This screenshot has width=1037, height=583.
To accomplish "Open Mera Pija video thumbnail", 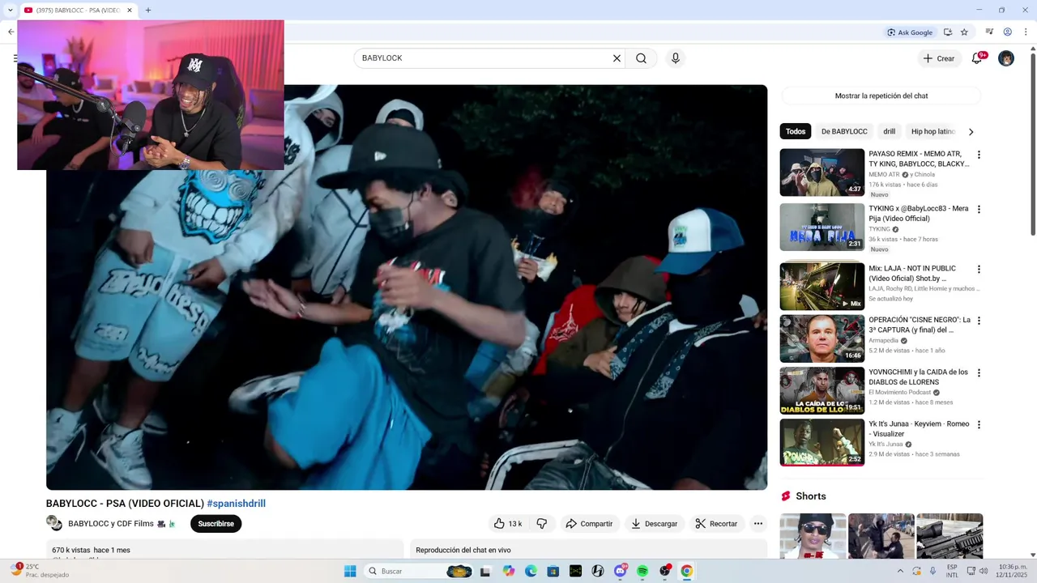I will [x=822, y=227].
